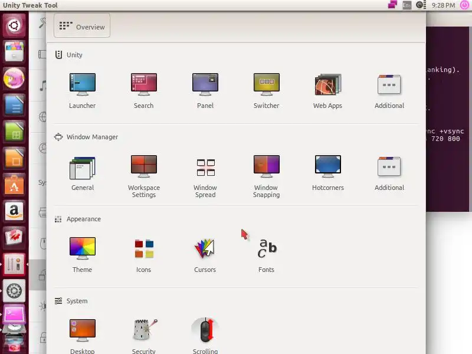Open Scrolling settings
This screenshot has width=472, height=354.
coord(205,336)
